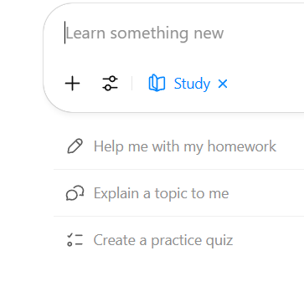Image resolution: width=304 pixels, height=302 pixels.
Task: Click the word "Explain" in second suggestion
Action: (x=116, y=193)
